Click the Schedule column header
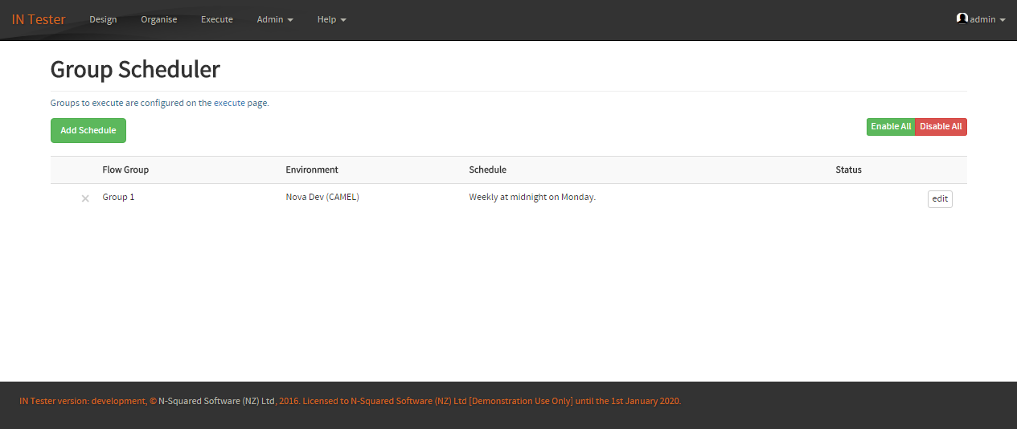1017x429 pixels. click(x=488, y=170)
